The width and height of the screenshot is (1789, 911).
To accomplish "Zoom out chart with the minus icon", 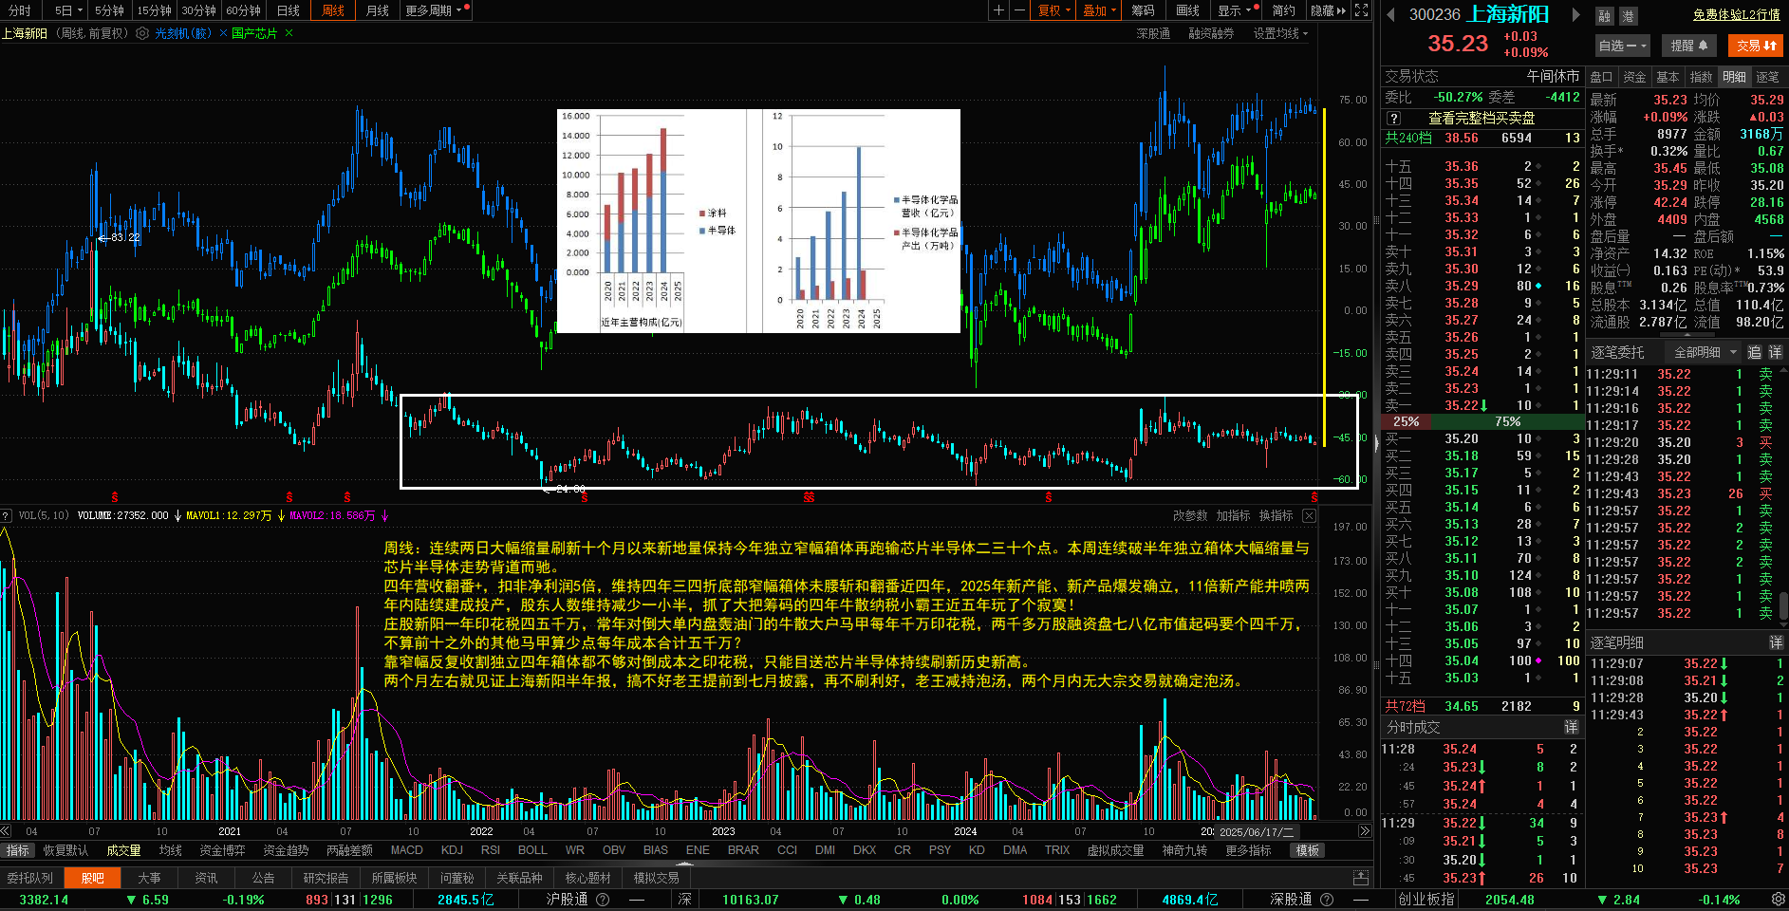I will [x=1019, y=10].
